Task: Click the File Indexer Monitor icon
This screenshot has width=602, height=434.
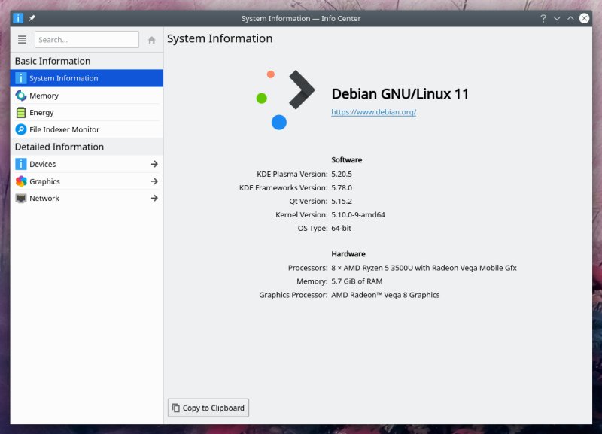Action: [x=21, y=129]
